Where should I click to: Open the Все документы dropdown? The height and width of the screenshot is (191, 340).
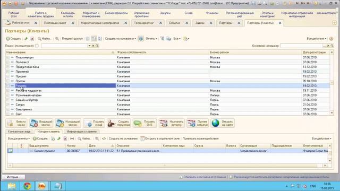tap(19, 138)
